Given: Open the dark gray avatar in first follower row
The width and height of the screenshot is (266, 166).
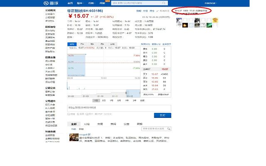Looking at the screenshot, I should click(197, 20).
